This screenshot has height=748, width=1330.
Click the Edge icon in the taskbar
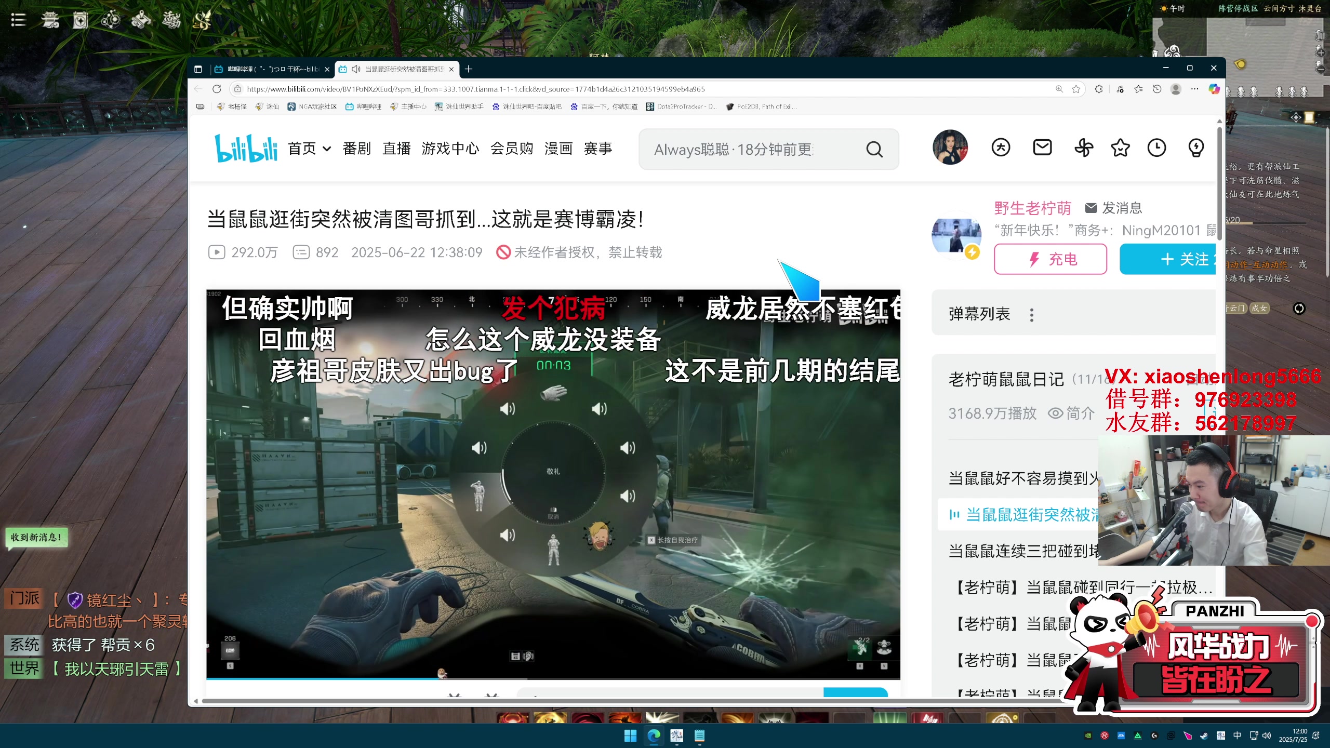point(654,736)
